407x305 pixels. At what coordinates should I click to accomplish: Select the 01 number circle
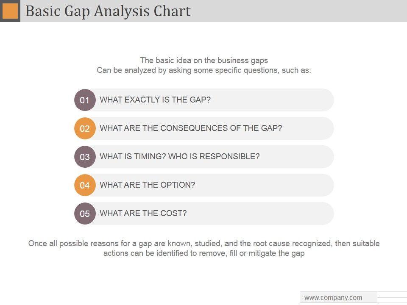pyautogui.click(x=85, y=100)
